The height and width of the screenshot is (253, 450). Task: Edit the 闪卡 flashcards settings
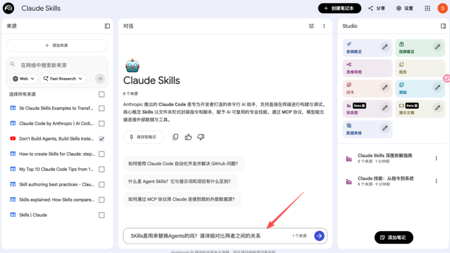point(385,88)
